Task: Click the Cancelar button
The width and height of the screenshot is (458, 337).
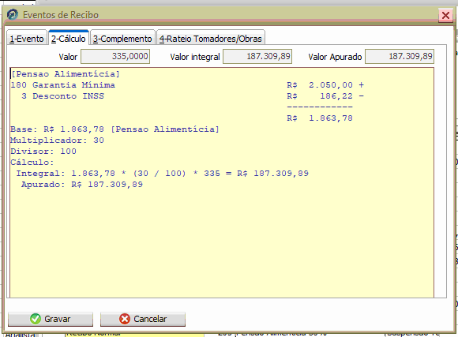Action: 143,319
